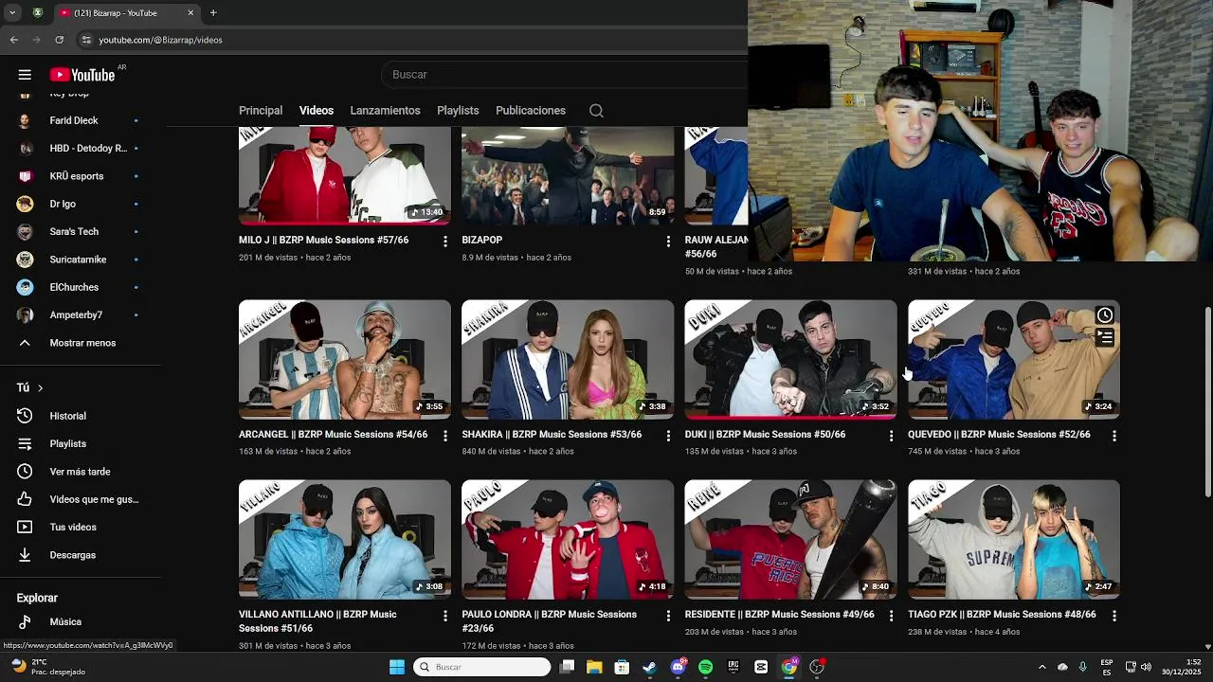Viewport: 1213px width, 682px height.
Task: Open Steam from the taskbar
Action: (x=649, y=667)
